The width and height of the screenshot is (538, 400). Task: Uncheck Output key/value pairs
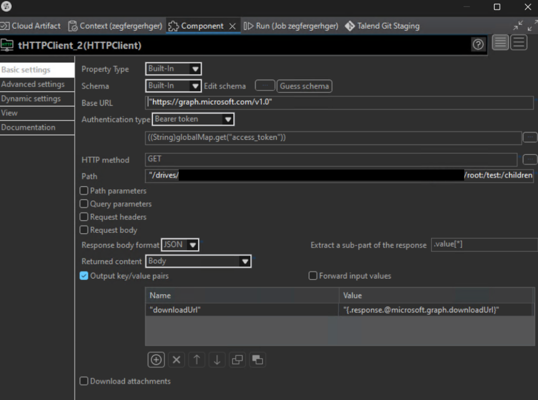tap(84, 276)
